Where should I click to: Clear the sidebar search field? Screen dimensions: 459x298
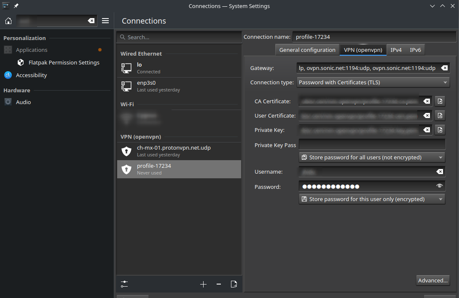click(x=91, y=21)
